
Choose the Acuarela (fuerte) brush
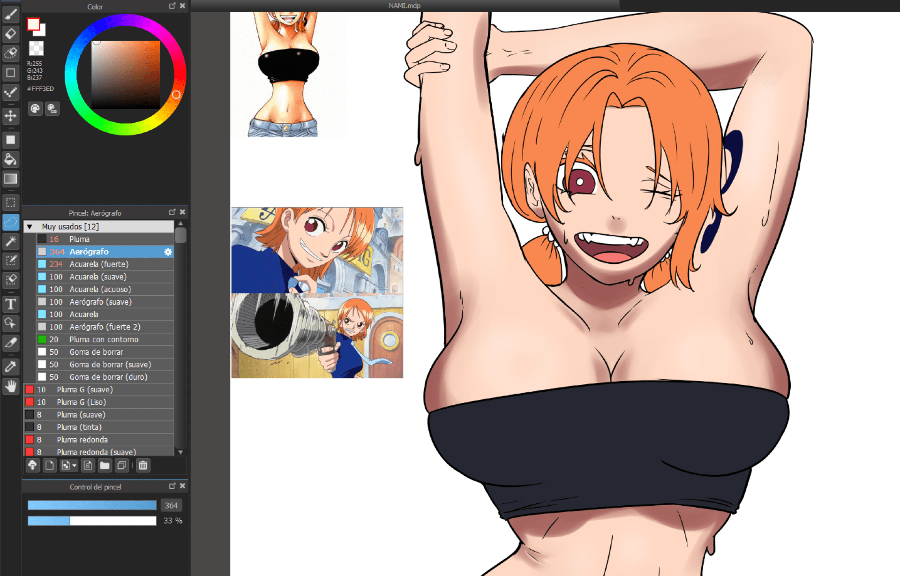point(99,264)
